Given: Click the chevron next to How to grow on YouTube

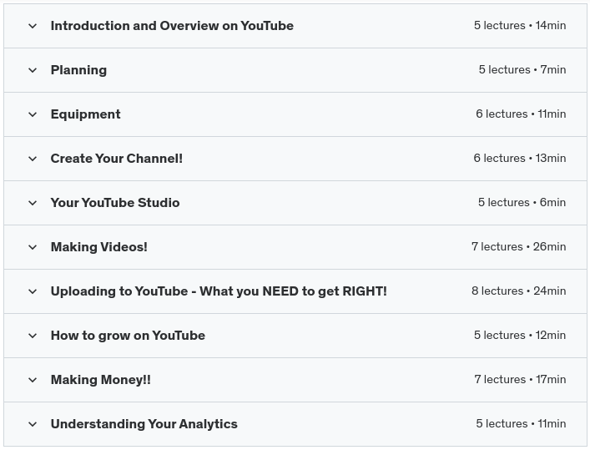Looking at the screenshot, I should click(x=33, y=336).
